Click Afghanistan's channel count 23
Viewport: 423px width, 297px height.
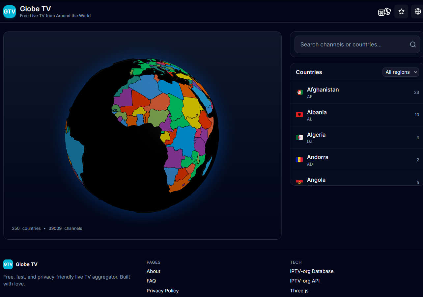416,92
